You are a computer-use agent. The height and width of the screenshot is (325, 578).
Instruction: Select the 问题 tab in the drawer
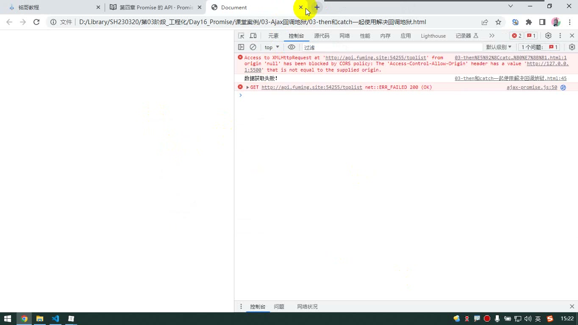pyautogui.click(x=279, y=306)
